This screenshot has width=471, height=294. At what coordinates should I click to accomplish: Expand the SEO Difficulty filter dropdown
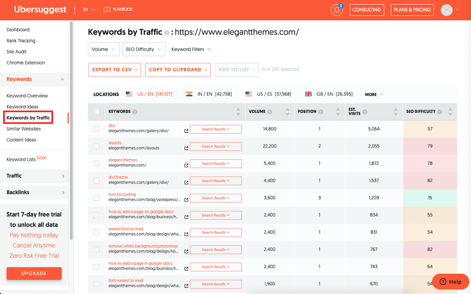point(143,49)
